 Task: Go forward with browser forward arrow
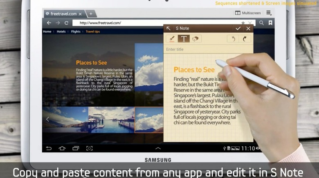pyautogui.click(x=58, y=23)
